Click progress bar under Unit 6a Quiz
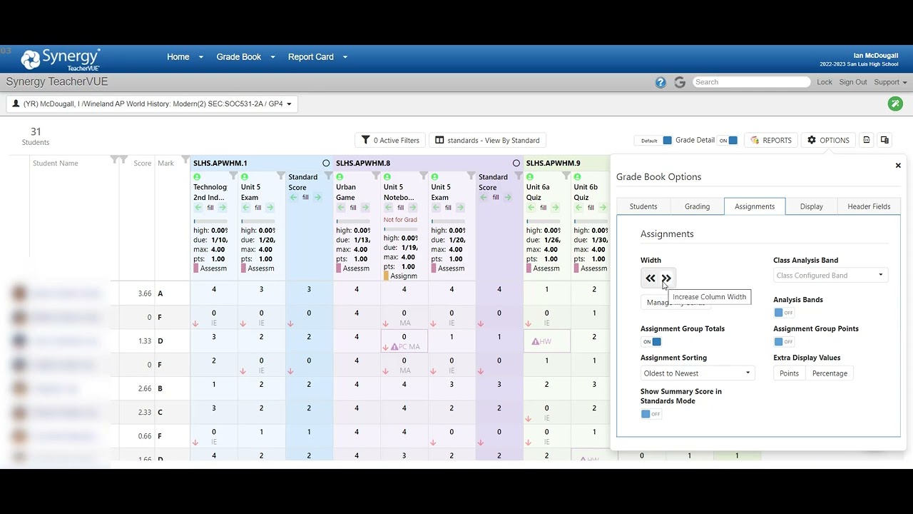 [x=544, y=221]
